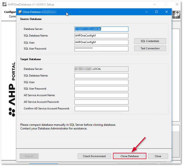Click the AD Service Account Name field

[x=101, y=95]
